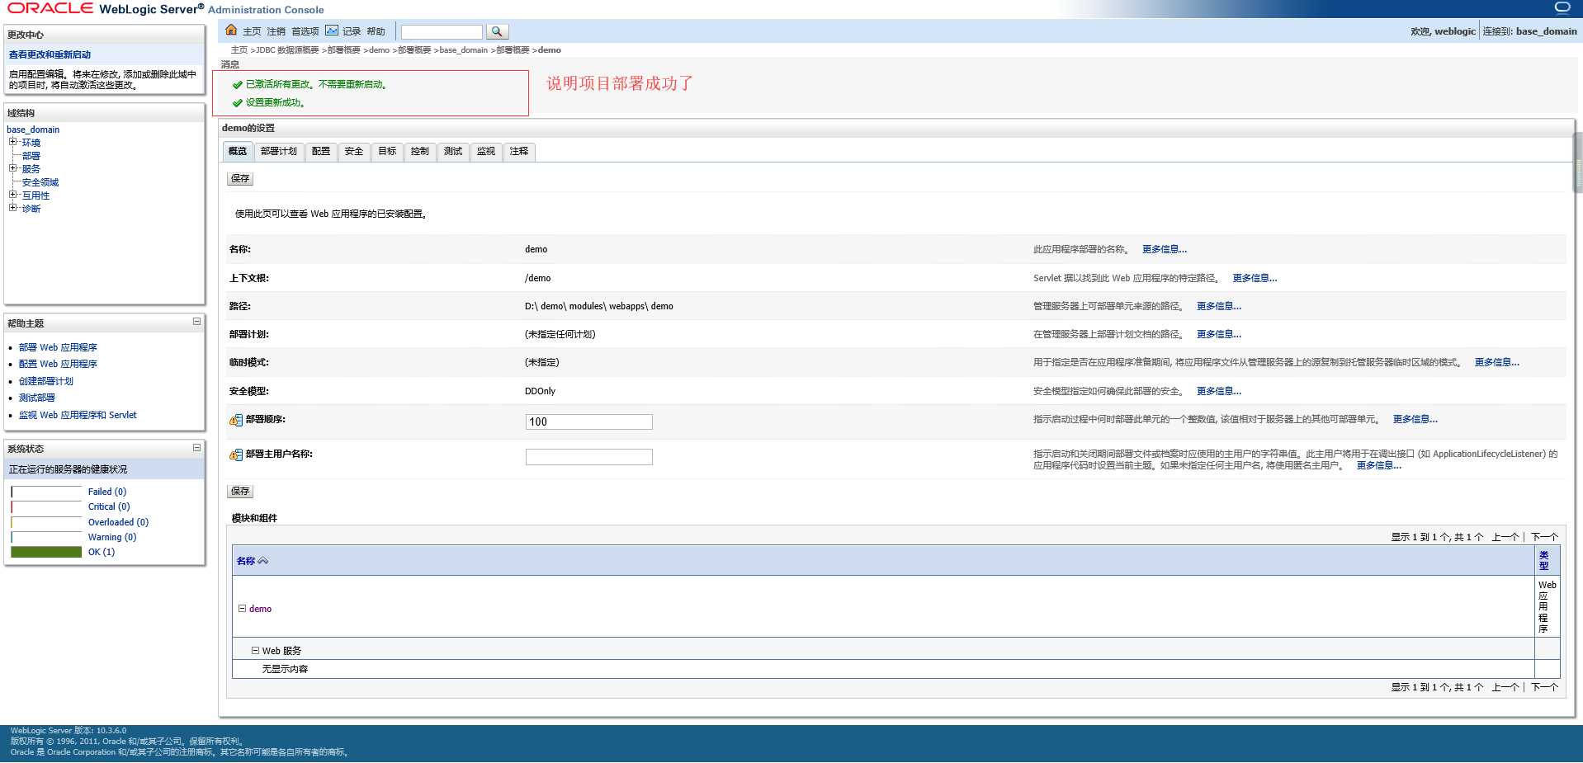Click the 保存 button above 模块和组件
1583x763 pixels.
pos(240,491)
